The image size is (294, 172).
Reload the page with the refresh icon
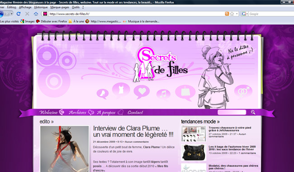tap(19, 14)
